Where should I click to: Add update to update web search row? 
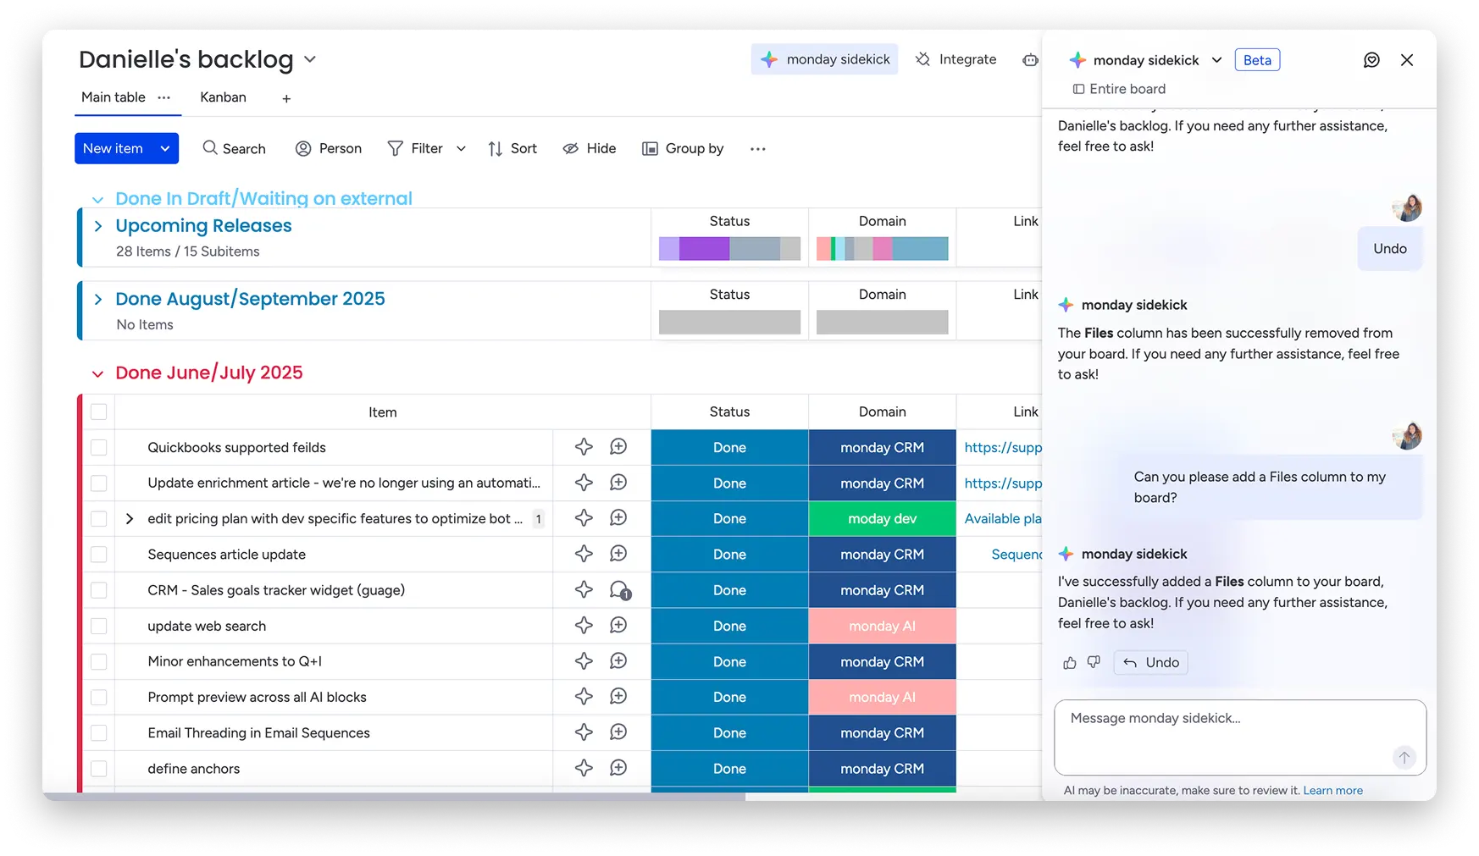click(x=618, y=626)
